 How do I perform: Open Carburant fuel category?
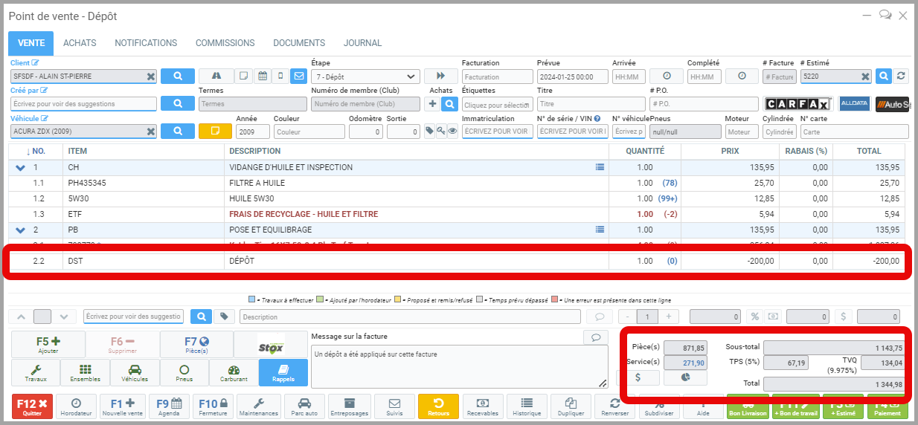coord(234,373)
